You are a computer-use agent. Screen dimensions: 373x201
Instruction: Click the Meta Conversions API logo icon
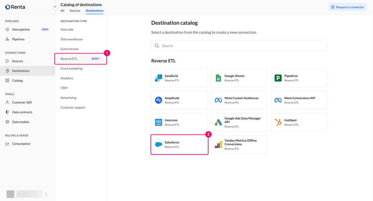coord(278,100)
